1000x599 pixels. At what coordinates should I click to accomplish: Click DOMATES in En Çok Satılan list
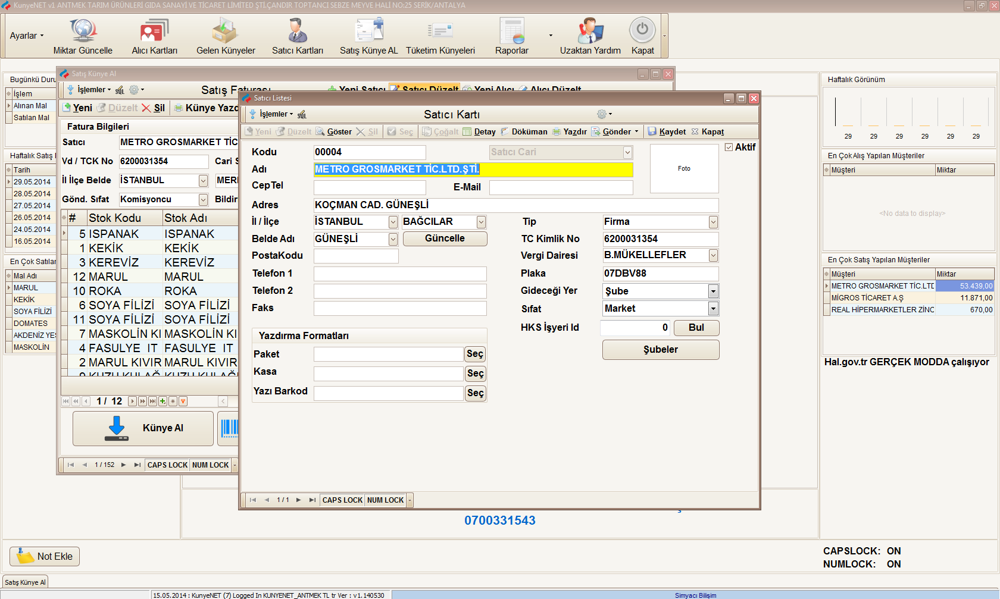[31, 324]
